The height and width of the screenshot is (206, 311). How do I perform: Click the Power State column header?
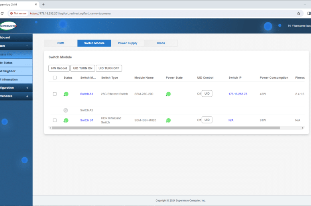(x=174, y=78)
